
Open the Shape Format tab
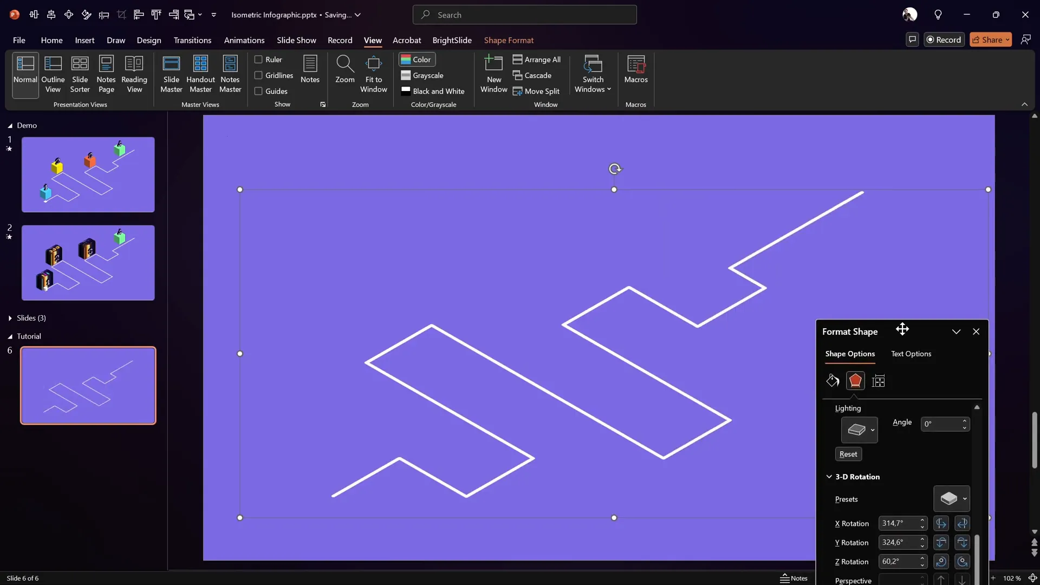(509, 40)
